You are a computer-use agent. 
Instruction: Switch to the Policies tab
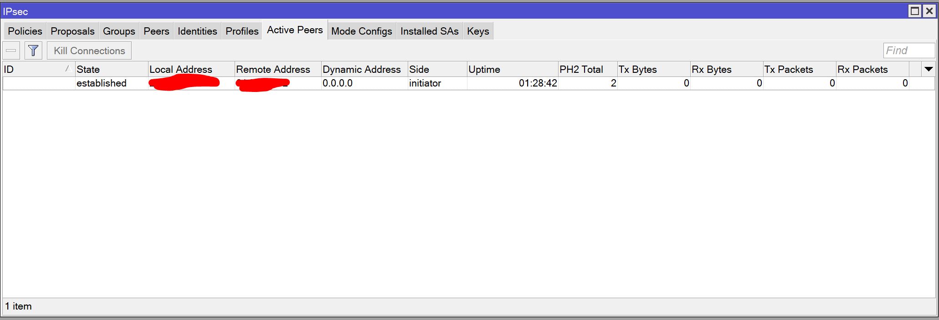point(25,31)
